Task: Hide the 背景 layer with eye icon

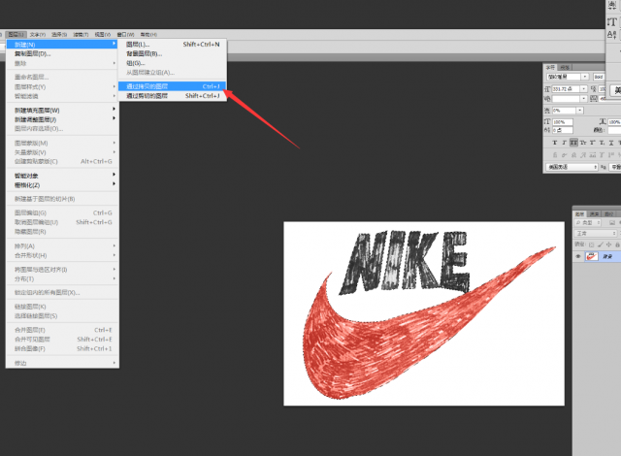Action: point(578,256)
